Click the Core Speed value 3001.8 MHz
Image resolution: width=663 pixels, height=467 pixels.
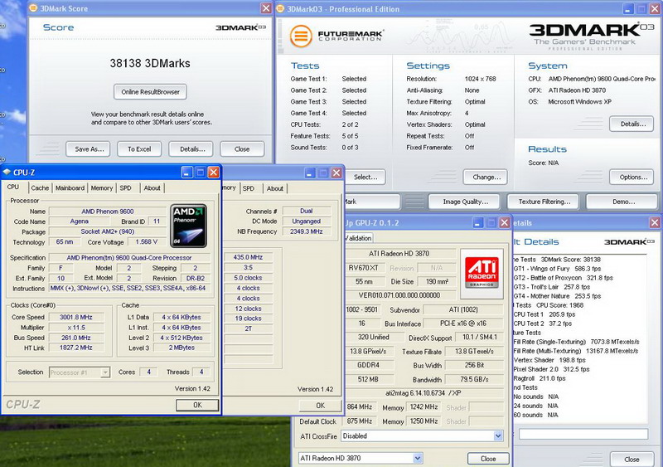(x=76, y=317)
